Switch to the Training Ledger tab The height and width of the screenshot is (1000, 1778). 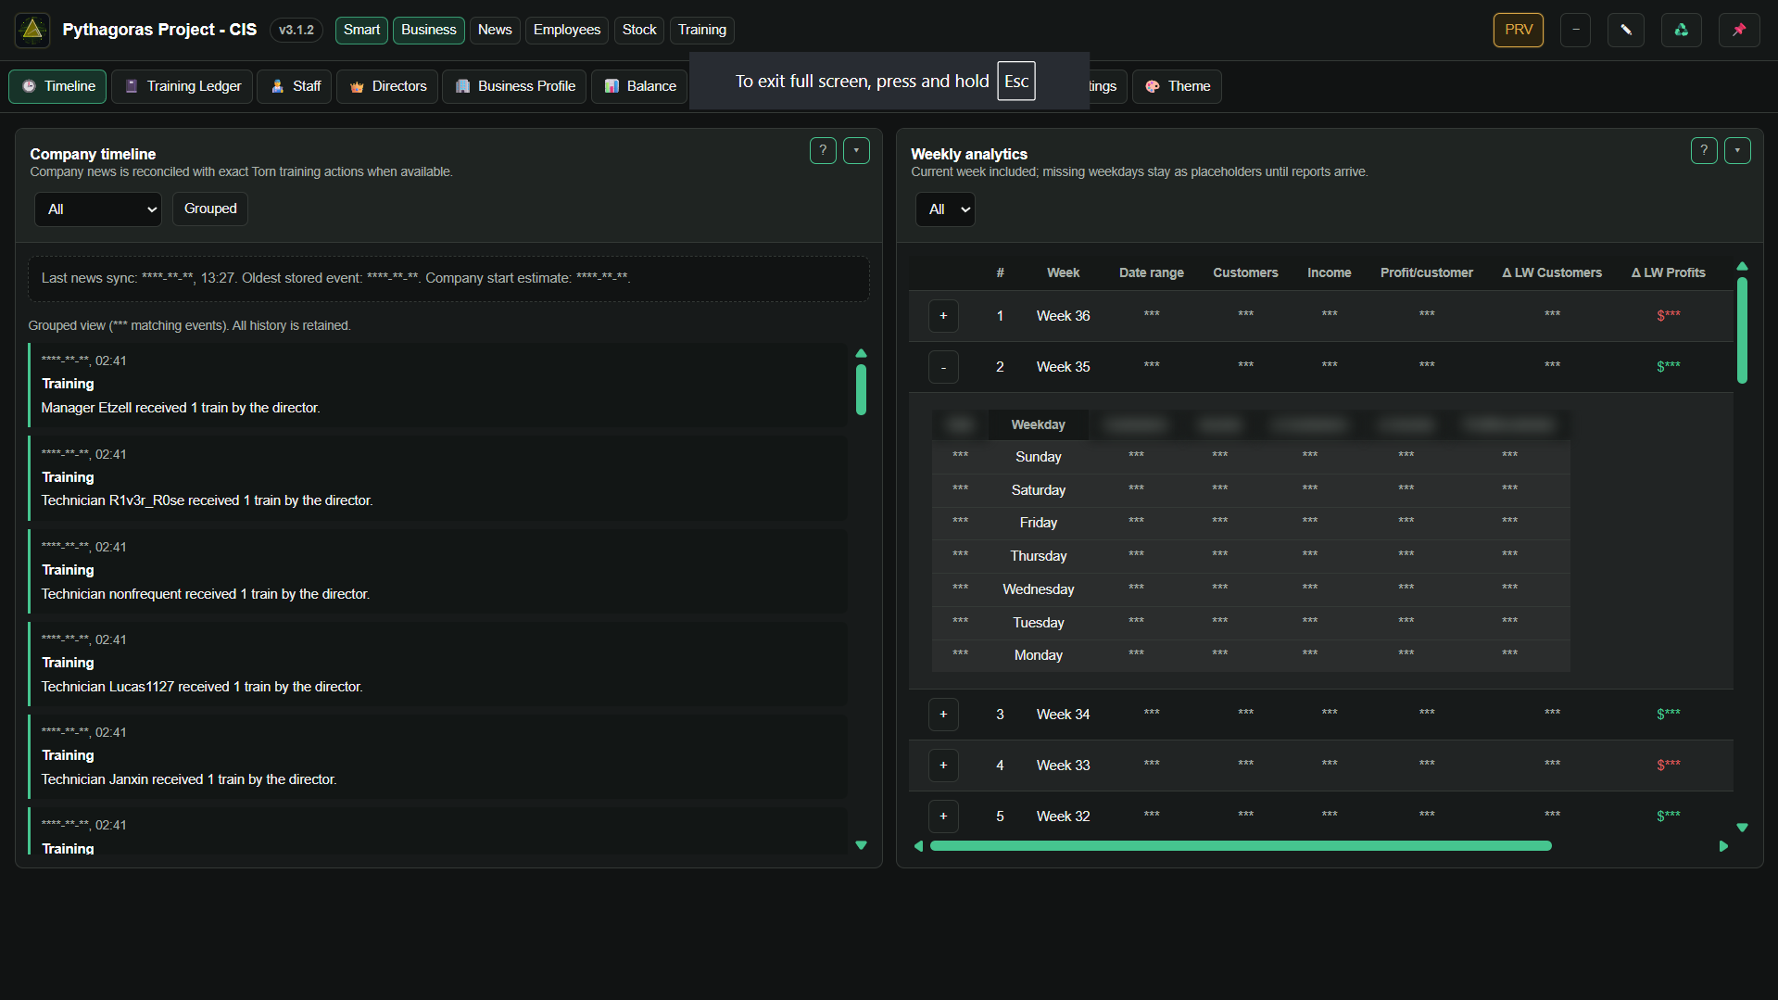[x=182, y=86]
